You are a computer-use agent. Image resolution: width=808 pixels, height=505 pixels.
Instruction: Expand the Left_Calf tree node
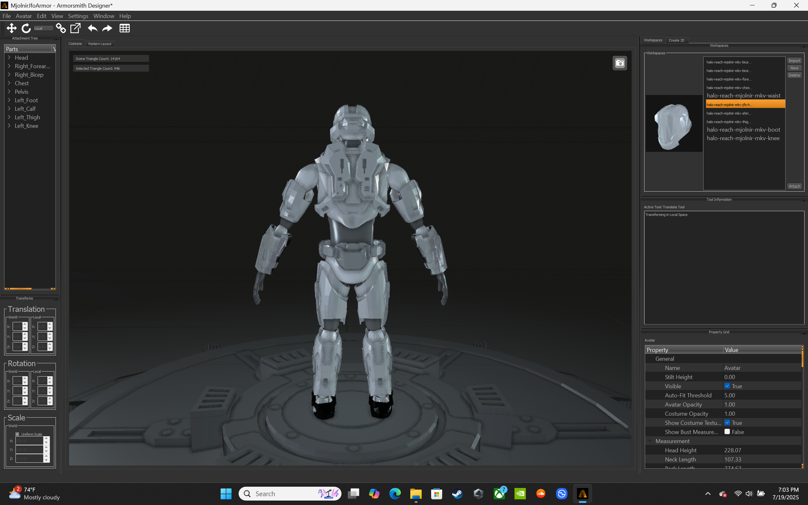tap(9, 109)
